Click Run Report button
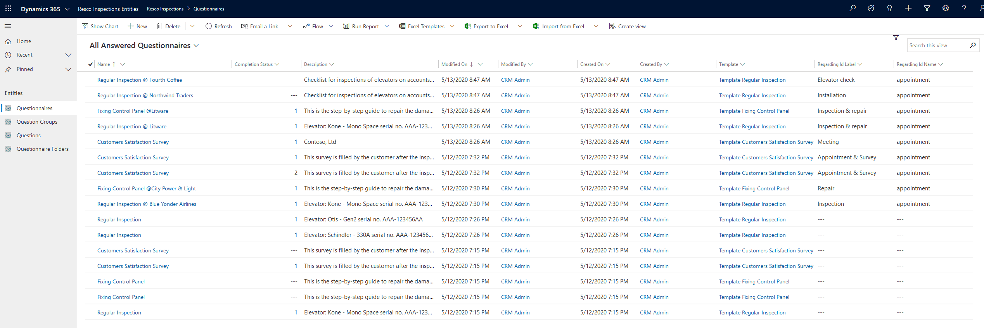Viewport: 984px width, 328px height. 361,26
